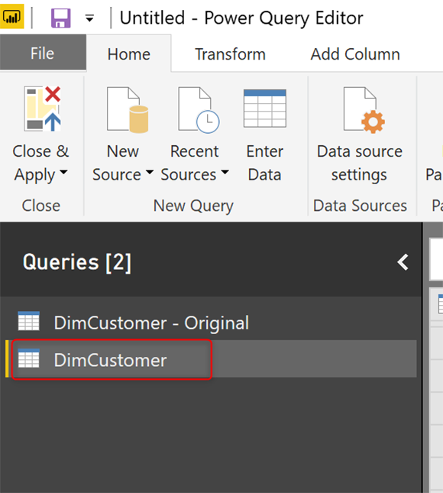Click the Recent Sources clock icon

pyautogui.click(x=199, y=110)
